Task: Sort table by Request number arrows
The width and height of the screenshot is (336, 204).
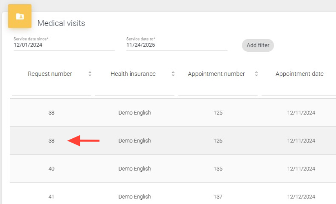Action: (x=90, y=74)
